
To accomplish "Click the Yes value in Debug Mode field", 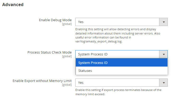I will tap(81, 22).
